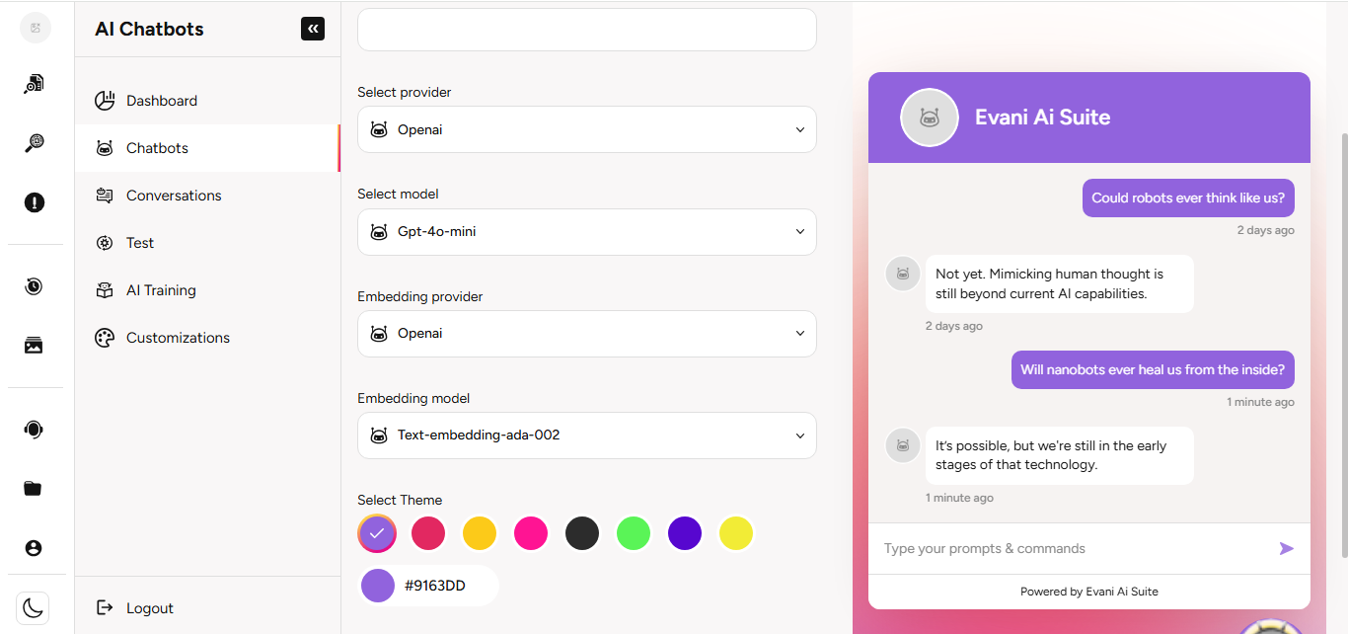Open the history clock icon in left rail

pyautogui.click(x=35, y=286)
